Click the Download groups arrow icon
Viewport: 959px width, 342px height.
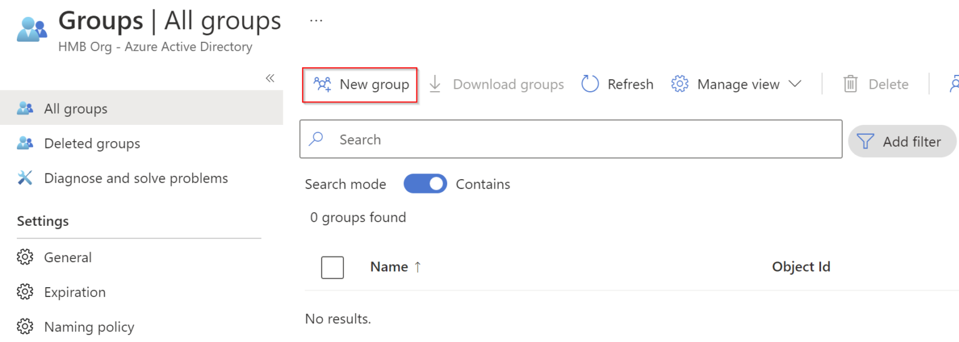tap(435, 84)
